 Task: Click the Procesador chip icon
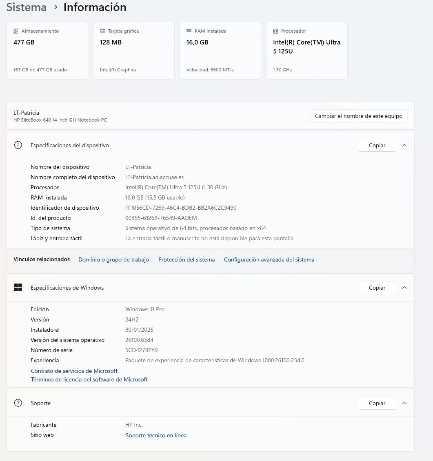(x=275, y=31)
